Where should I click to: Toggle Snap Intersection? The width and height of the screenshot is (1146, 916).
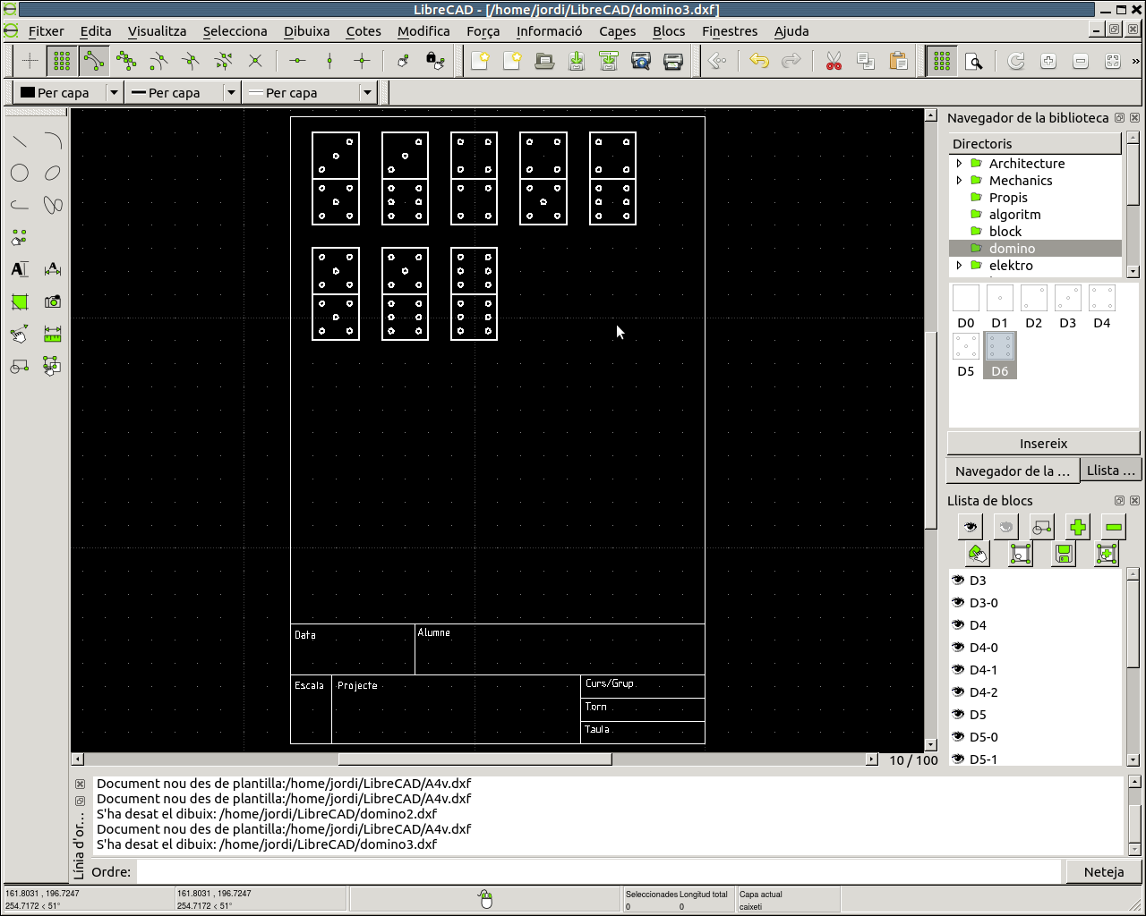click(x=255, y=61)
